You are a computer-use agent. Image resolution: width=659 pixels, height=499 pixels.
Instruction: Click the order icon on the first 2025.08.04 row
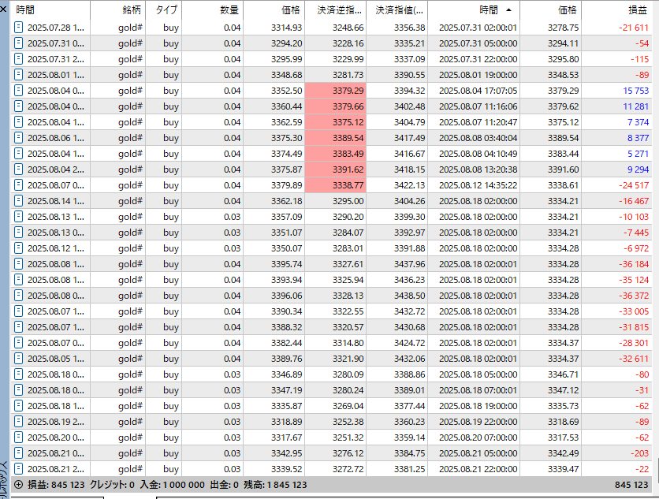point(18,91)
